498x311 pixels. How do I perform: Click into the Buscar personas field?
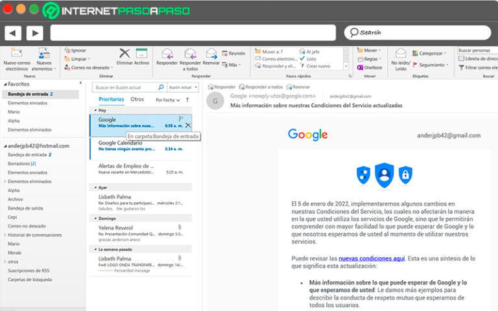[x=477, y=50]
